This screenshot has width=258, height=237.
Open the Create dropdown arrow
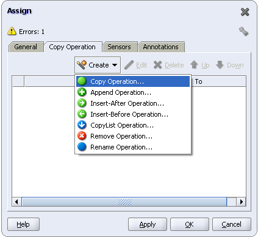(115, 65)
